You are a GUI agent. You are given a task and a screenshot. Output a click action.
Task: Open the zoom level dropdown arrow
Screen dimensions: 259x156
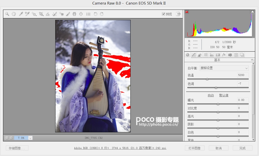click(30, 138)
